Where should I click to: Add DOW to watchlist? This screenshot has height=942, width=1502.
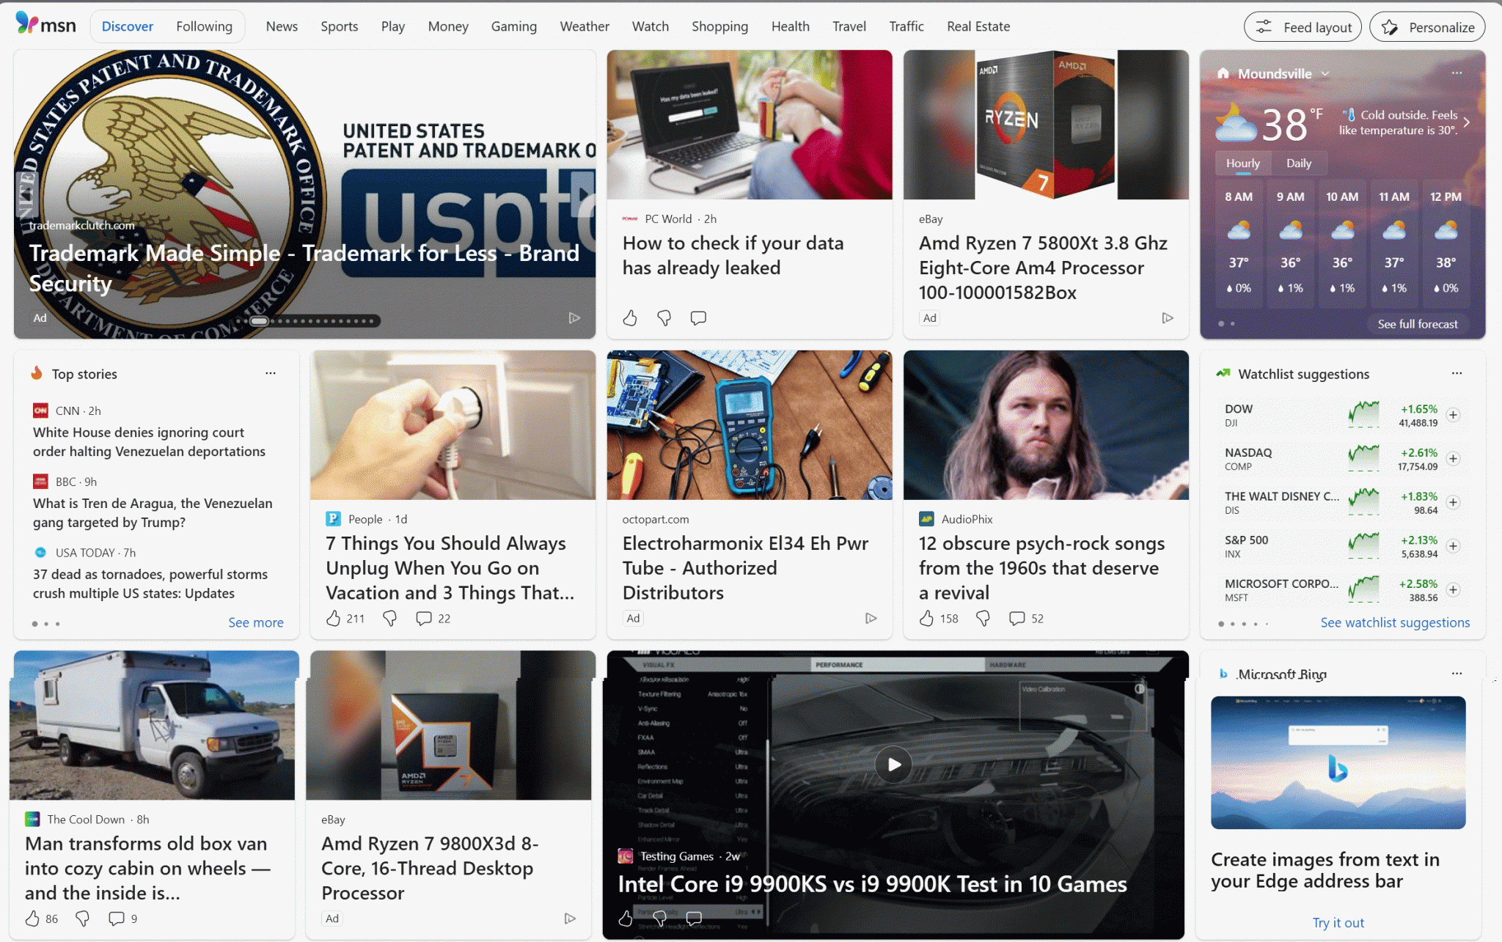tap(1453, 415)
